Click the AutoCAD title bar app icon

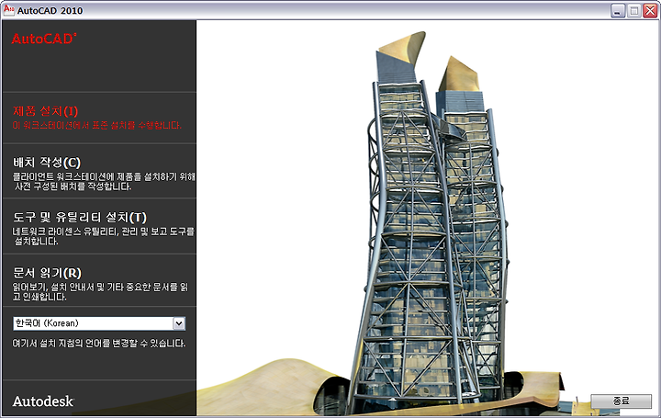click(x=8, y=10)
